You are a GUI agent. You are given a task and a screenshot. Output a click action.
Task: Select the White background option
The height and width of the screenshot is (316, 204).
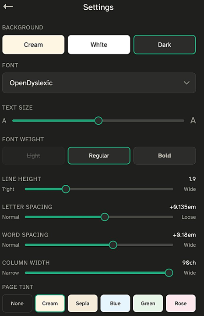99,44
